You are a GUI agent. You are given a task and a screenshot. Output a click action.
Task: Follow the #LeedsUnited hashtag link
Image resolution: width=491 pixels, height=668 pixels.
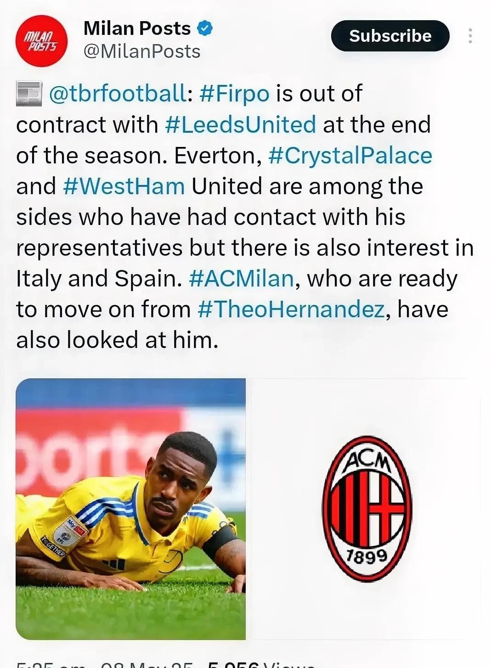tap(240, 125)
